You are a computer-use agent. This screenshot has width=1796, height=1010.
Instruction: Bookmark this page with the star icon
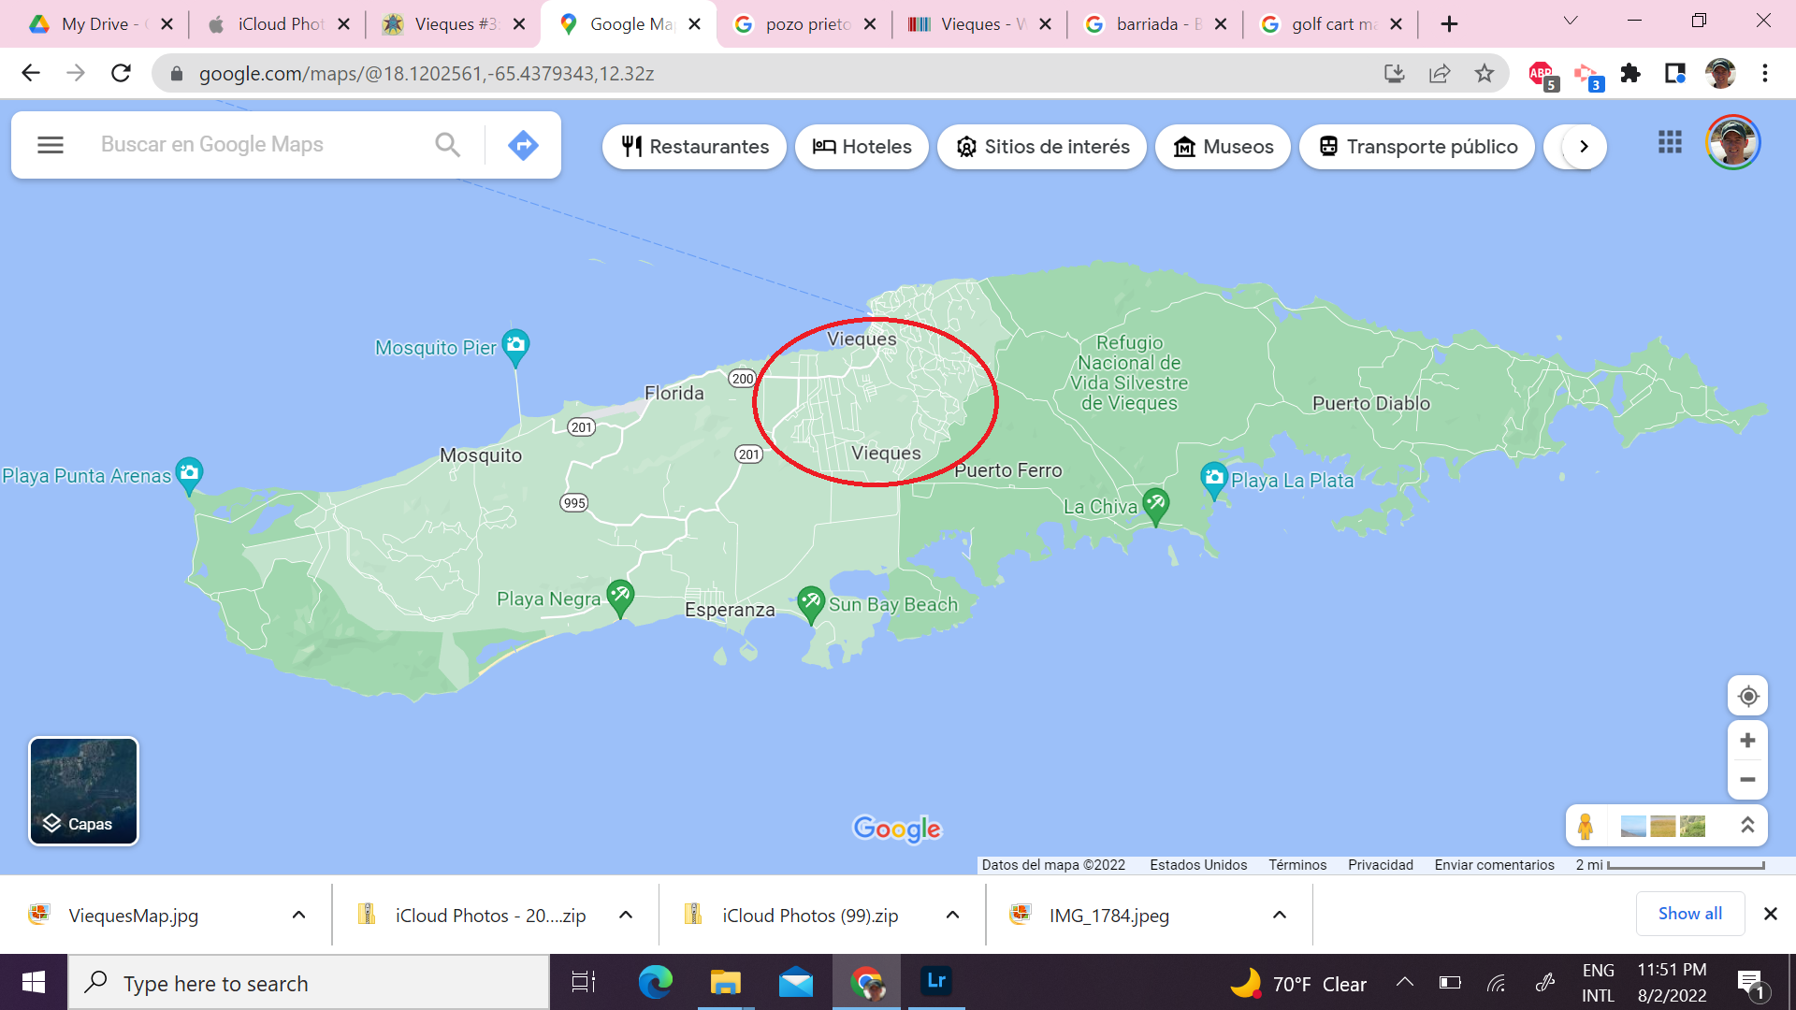pos(1485,73)
